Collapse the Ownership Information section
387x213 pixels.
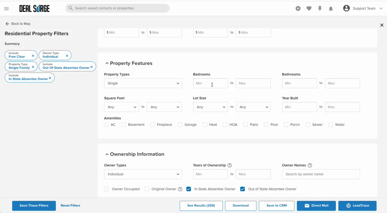(x=107, y=154)
